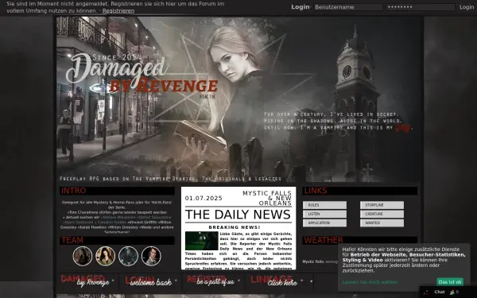Click the Breaking News thumbnail image

[201, 241]
